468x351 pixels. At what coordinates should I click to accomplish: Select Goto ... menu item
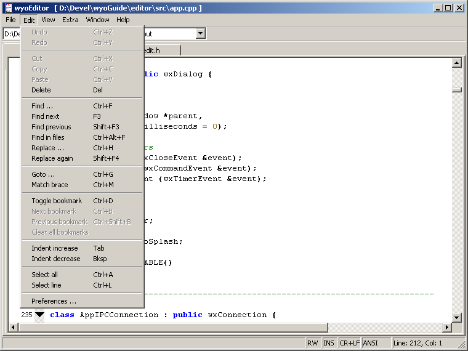[43, 174]
